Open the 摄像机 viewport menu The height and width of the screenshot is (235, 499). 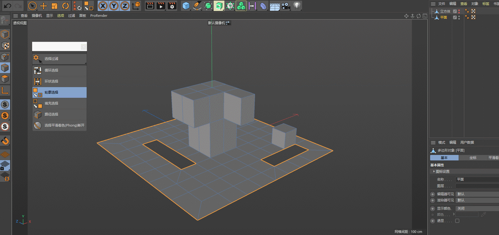click(37, 16)
